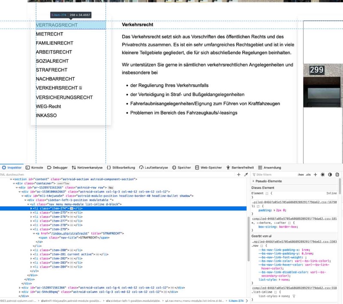This screenshot has height=304, width=343.
Task: Expand the li item-277 node
Action: pyautogui.click(x=31, y=221)
